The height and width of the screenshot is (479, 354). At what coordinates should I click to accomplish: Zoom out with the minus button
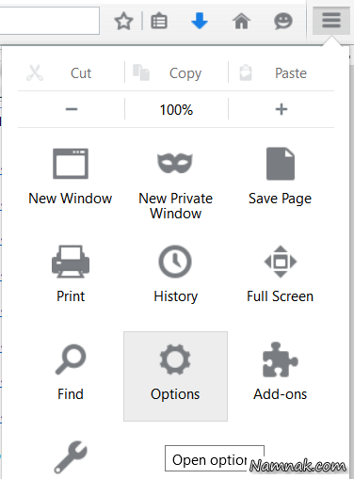tap(72, 109)
